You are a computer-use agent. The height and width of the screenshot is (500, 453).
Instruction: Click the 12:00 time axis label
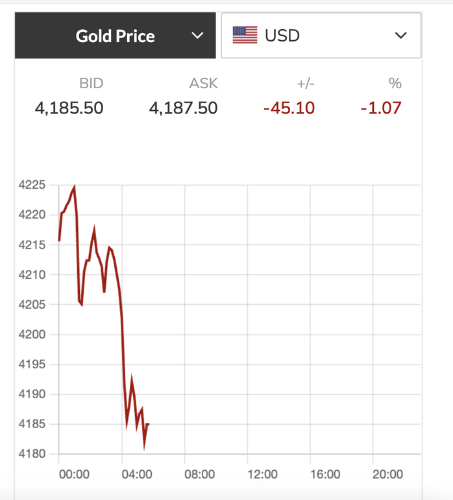(x=262, y=474)
